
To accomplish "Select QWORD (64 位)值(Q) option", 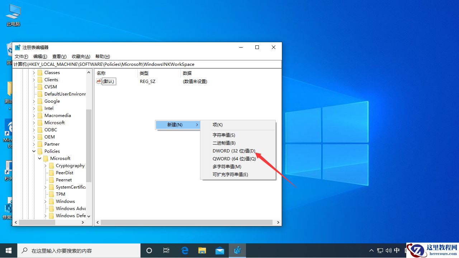I will point(234,159).
